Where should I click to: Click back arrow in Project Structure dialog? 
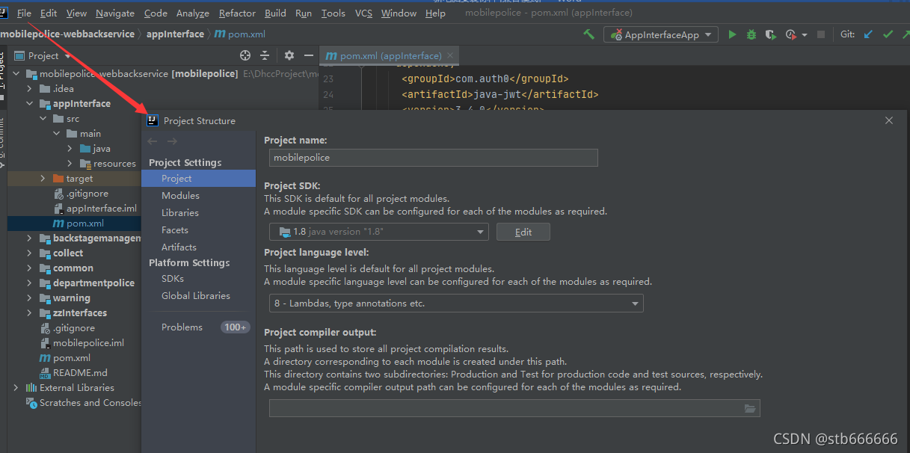click(x=153, y=141)
